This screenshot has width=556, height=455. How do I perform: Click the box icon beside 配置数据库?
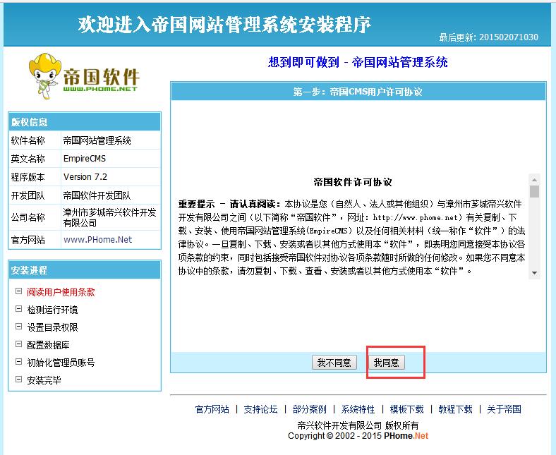coord(18,344)
